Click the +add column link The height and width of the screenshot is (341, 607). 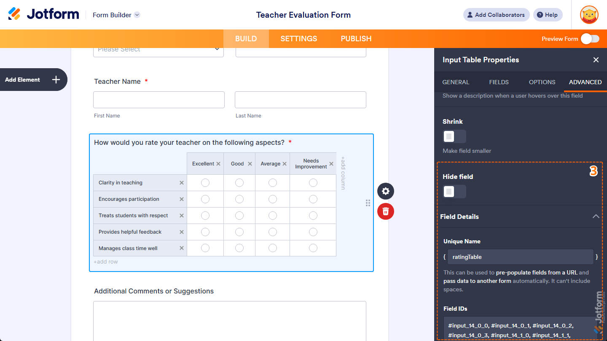(x=343, y=173)
